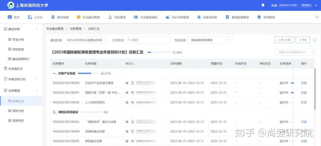
Task: Click the 系统管理 shield icon
Action: [x=259, y=17]
